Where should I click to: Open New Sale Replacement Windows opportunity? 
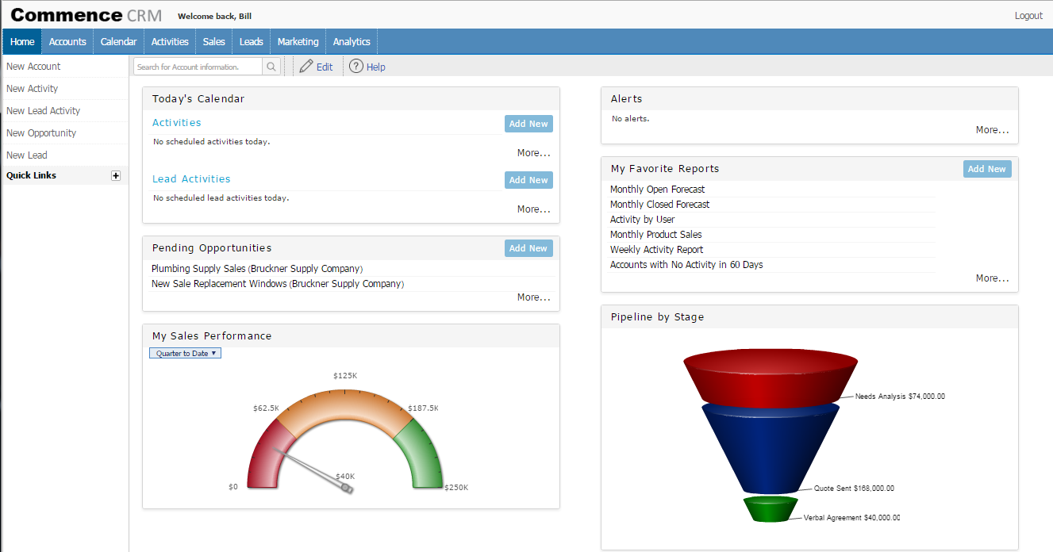tap(278, 284)
